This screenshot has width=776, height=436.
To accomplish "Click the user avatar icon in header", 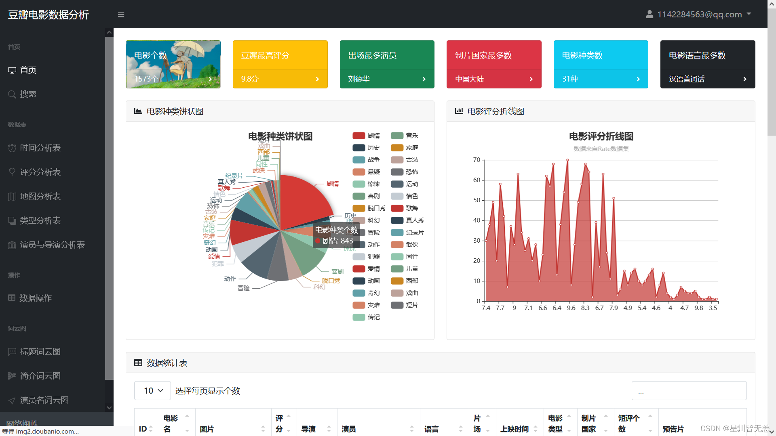I will pyautogui.click(x=649, y=15).
